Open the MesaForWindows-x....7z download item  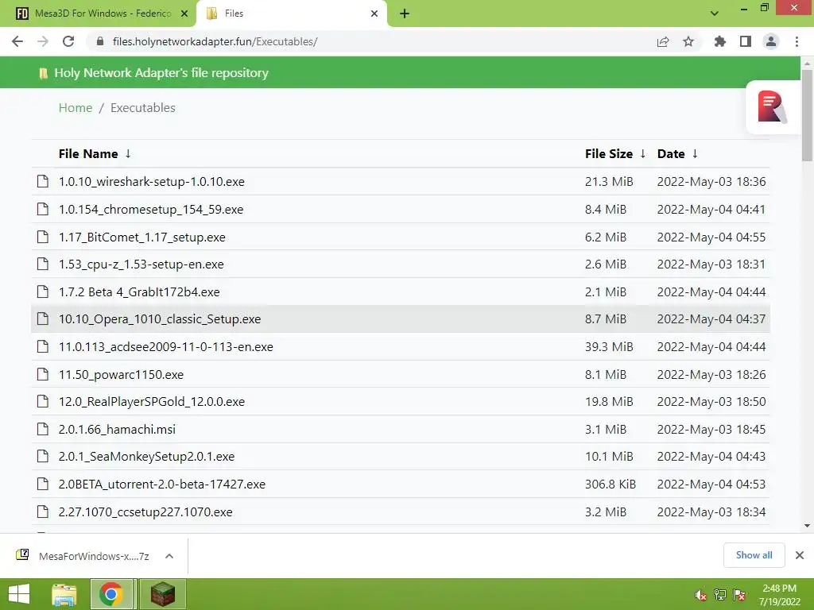click(x=94, y=556)
